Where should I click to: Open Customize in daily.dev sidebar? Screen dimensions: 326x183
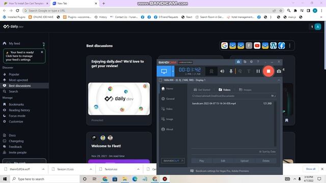click(x=16, y=121)
